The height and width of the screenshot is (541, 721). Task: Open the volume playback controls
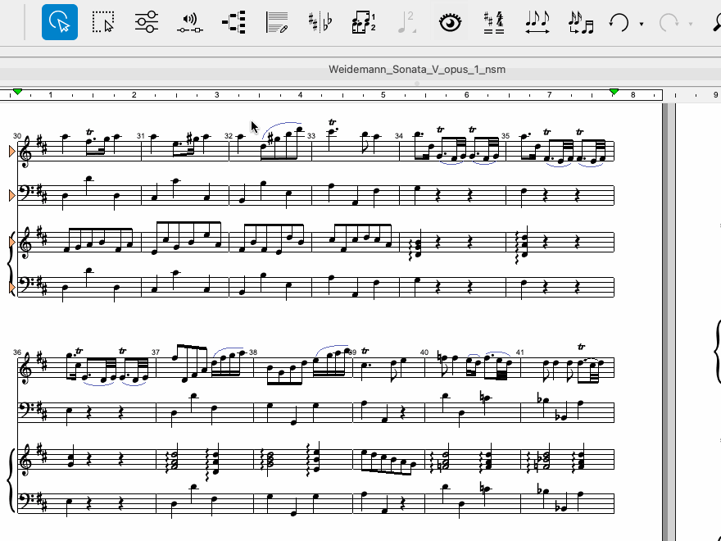(x=190, y=24)
